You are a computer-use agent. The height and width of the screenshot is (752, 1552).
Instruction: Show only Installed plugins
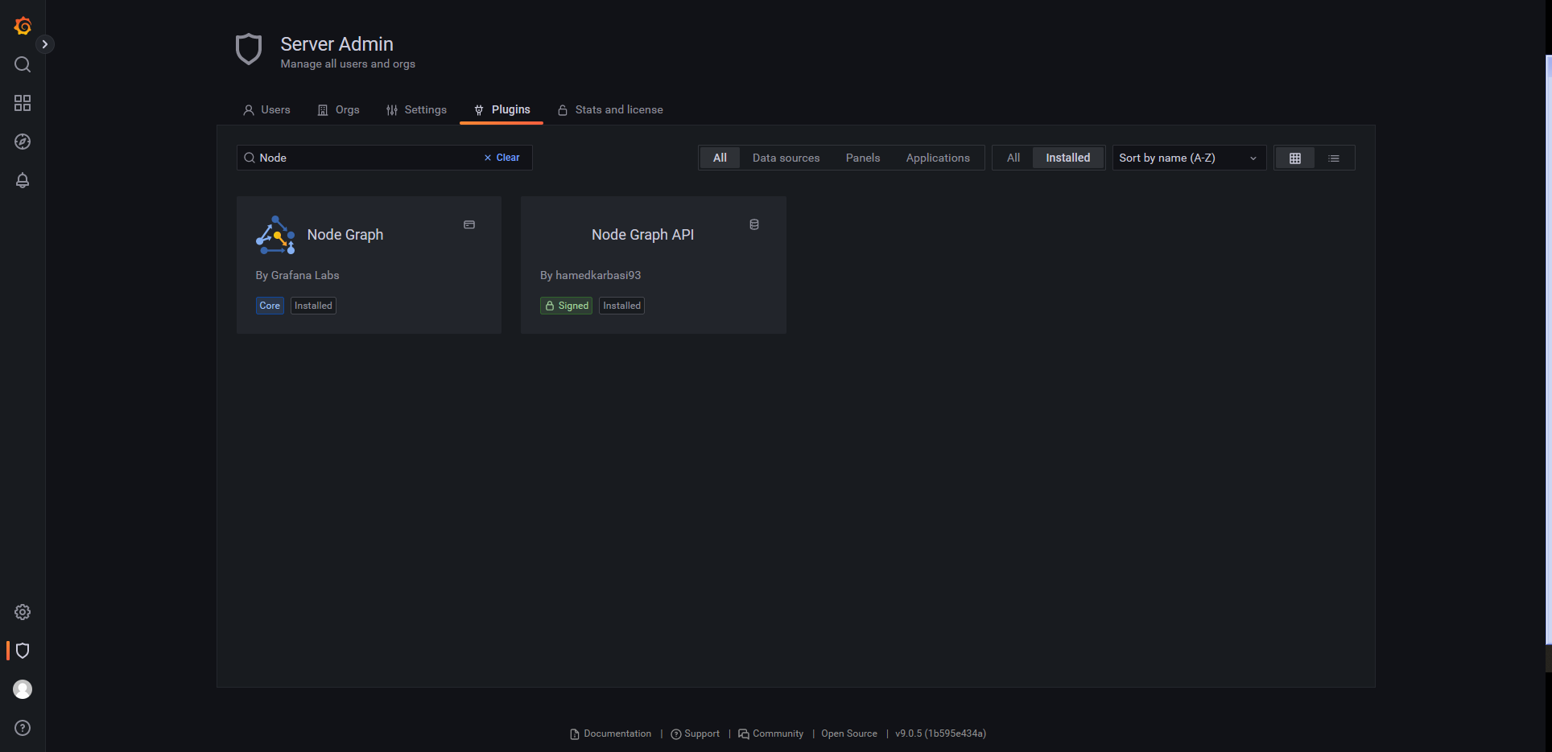1068,158
